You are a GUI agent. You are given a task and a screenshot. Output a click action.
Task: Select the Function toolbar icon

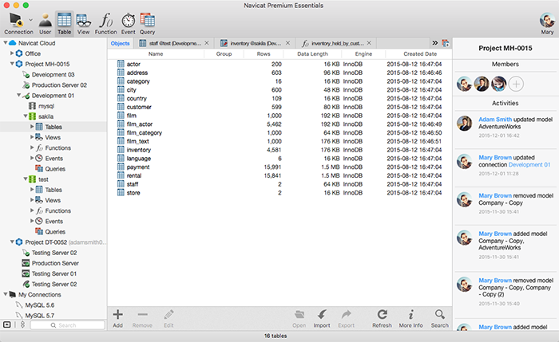[105, 23]
